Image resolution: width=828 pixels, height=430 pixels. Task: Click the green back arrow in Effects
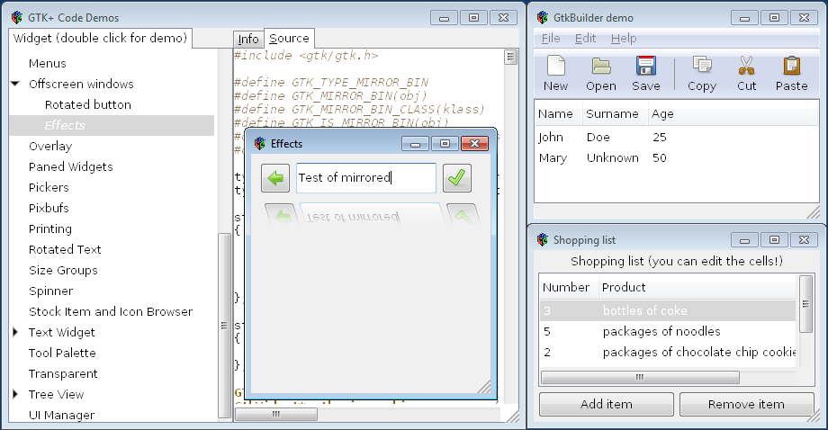click(275, 178)
